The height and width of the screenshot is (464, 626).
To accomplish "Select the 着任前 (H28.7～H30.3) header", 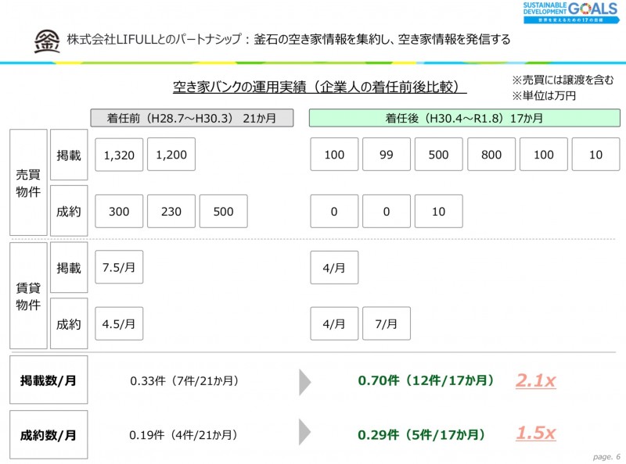I will (191, 118).
